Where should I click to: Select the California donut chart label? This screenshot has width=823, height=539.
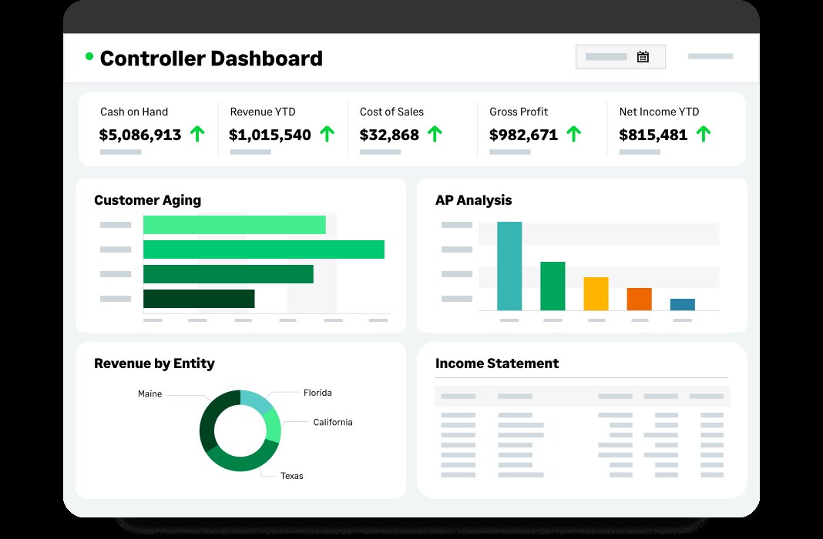pyautogui.click(x=332, y=422)
